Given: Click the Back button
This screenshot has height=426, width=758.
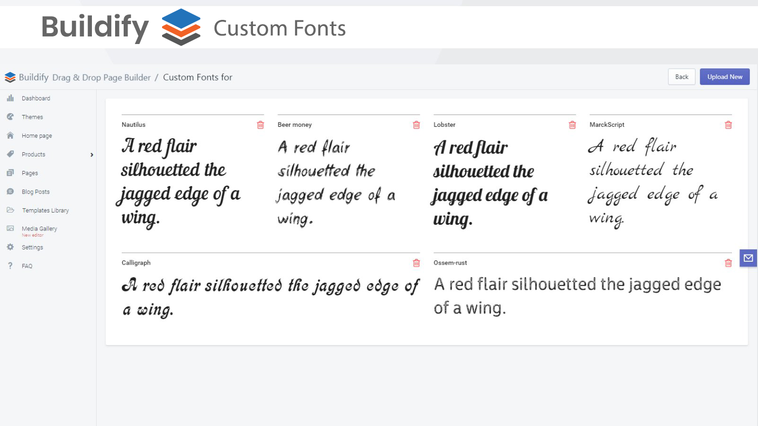Looking at the screenshot, I should pos(682,77).
